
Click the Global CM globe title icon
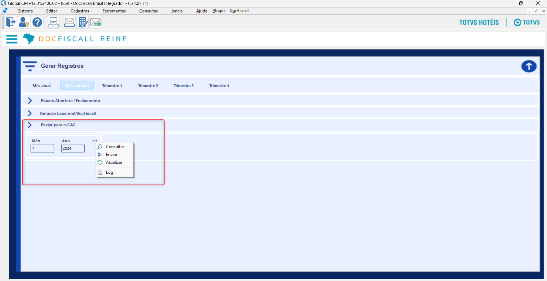(x=3, y=3)
